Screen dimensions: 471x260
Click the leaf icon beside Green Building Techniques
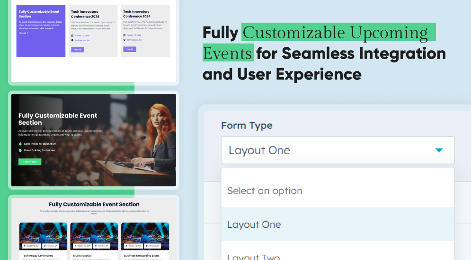click(20, 150)
